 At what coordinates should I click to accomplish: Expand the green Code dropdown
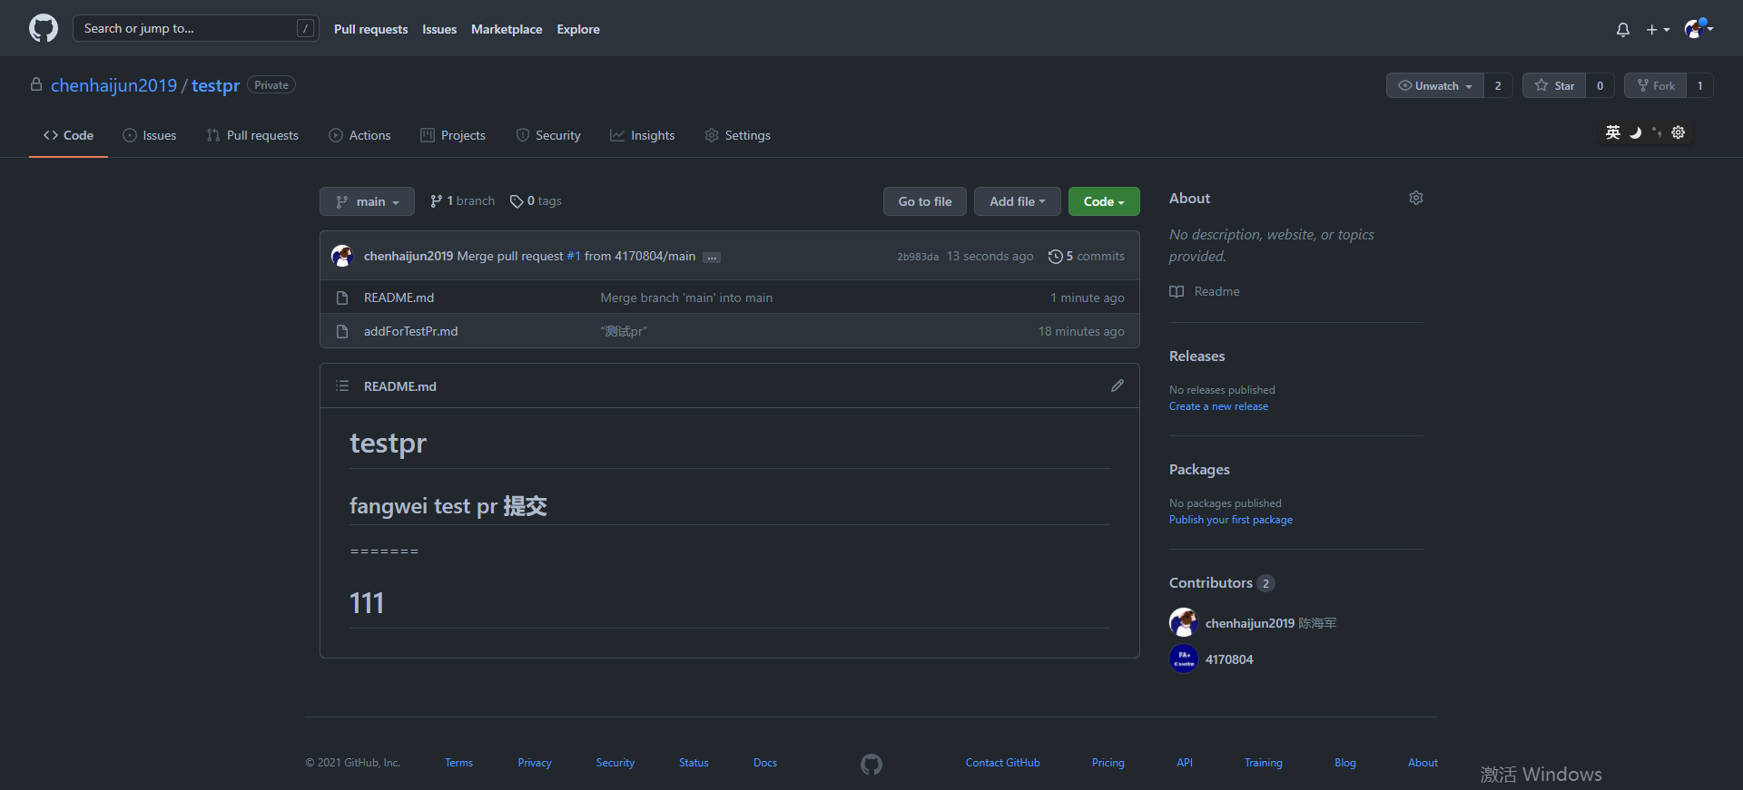tap(1104, 201)
